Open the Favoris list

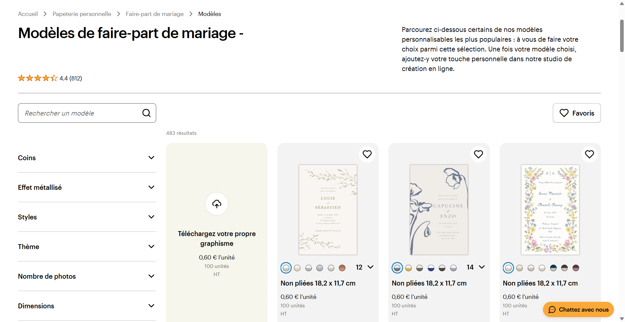point(577,113)
